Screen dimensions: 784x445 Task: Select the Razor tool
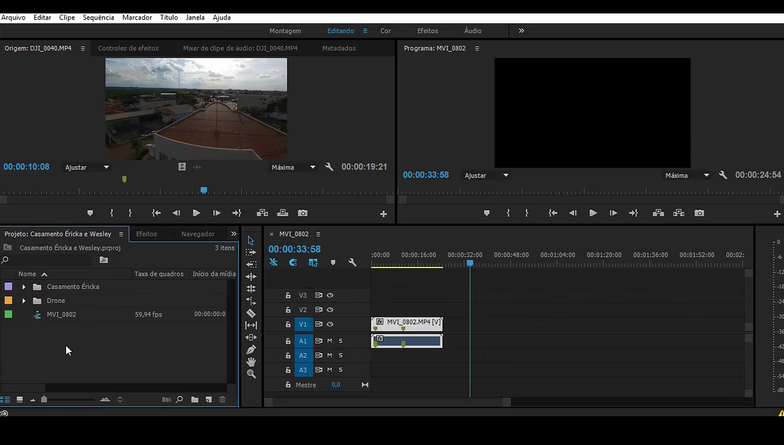[x=251, y=313]
